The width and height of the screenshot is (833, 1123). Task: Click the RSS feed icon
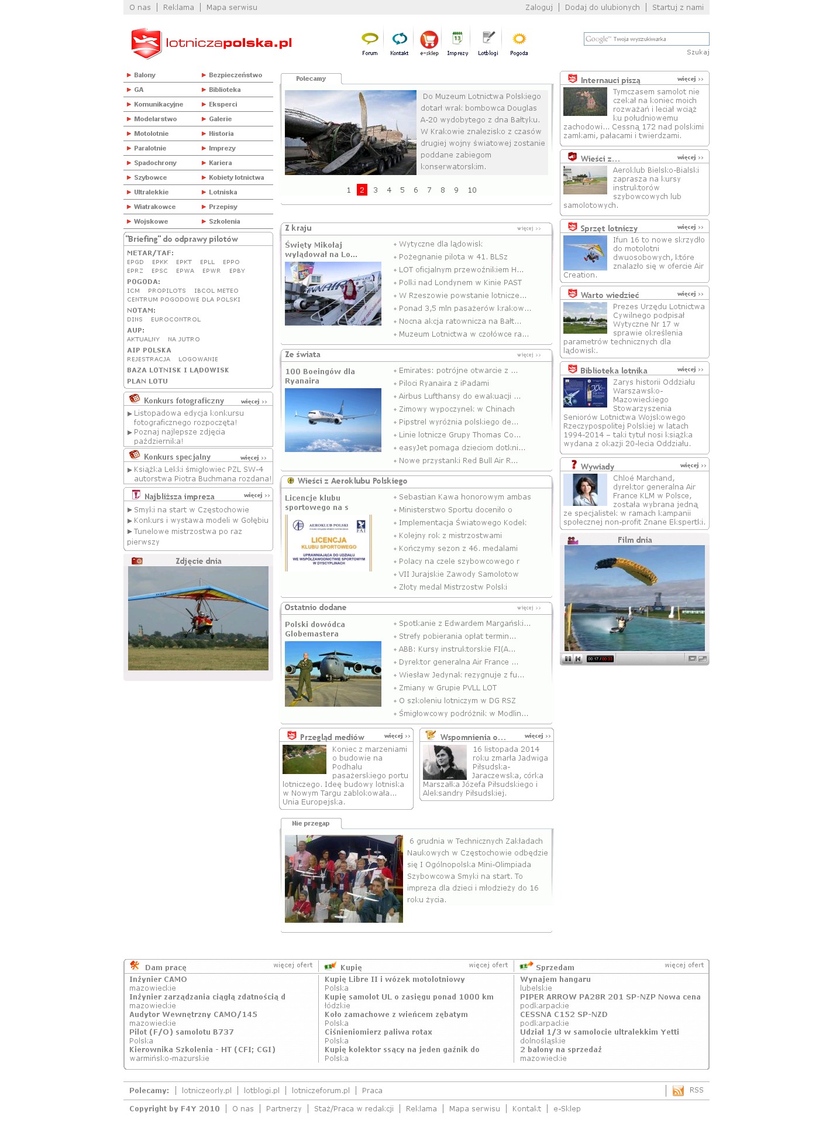tap(678, 1090)
